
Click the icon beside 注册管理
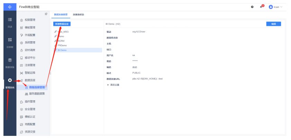(x=21, y=65)
